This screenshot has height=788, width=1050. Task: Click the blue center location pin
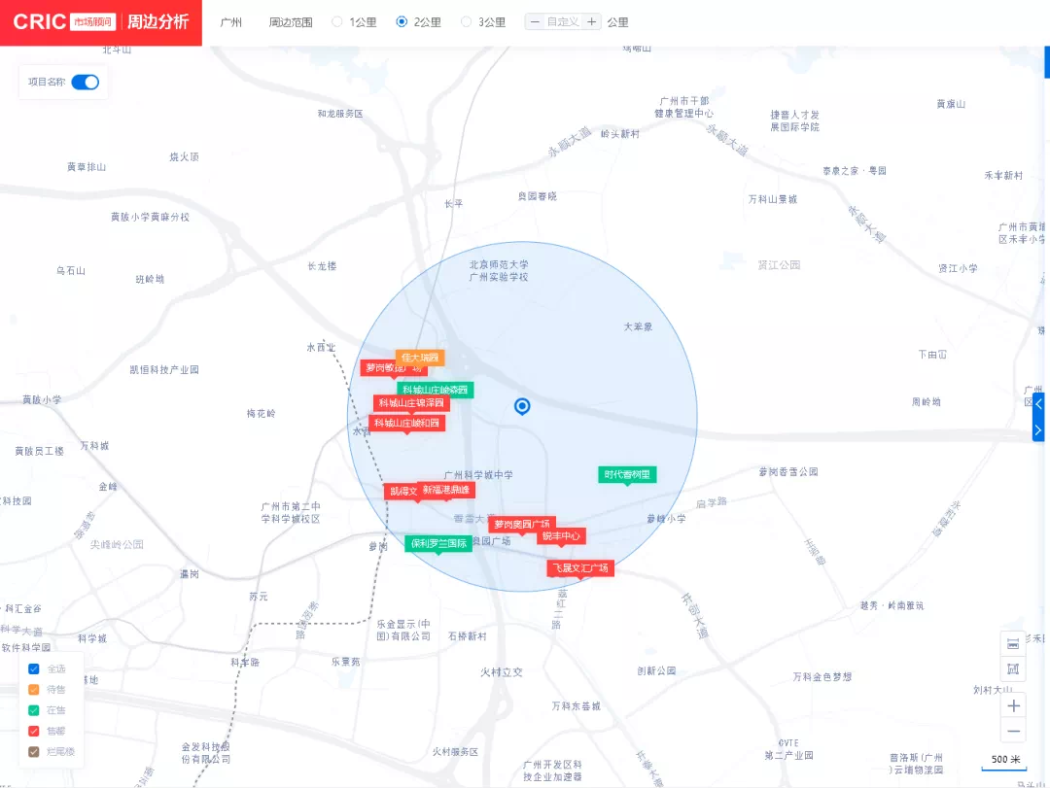[522, 406]
